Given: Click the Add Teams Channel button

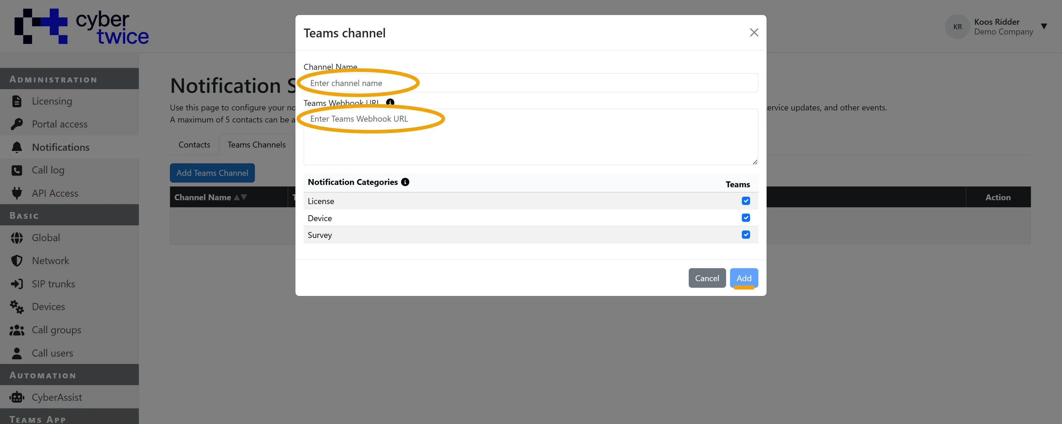Looking at the screenshot, I should [x=212, y=173].
